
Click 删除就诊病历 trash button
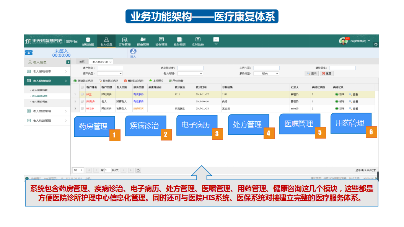[134, 81]
